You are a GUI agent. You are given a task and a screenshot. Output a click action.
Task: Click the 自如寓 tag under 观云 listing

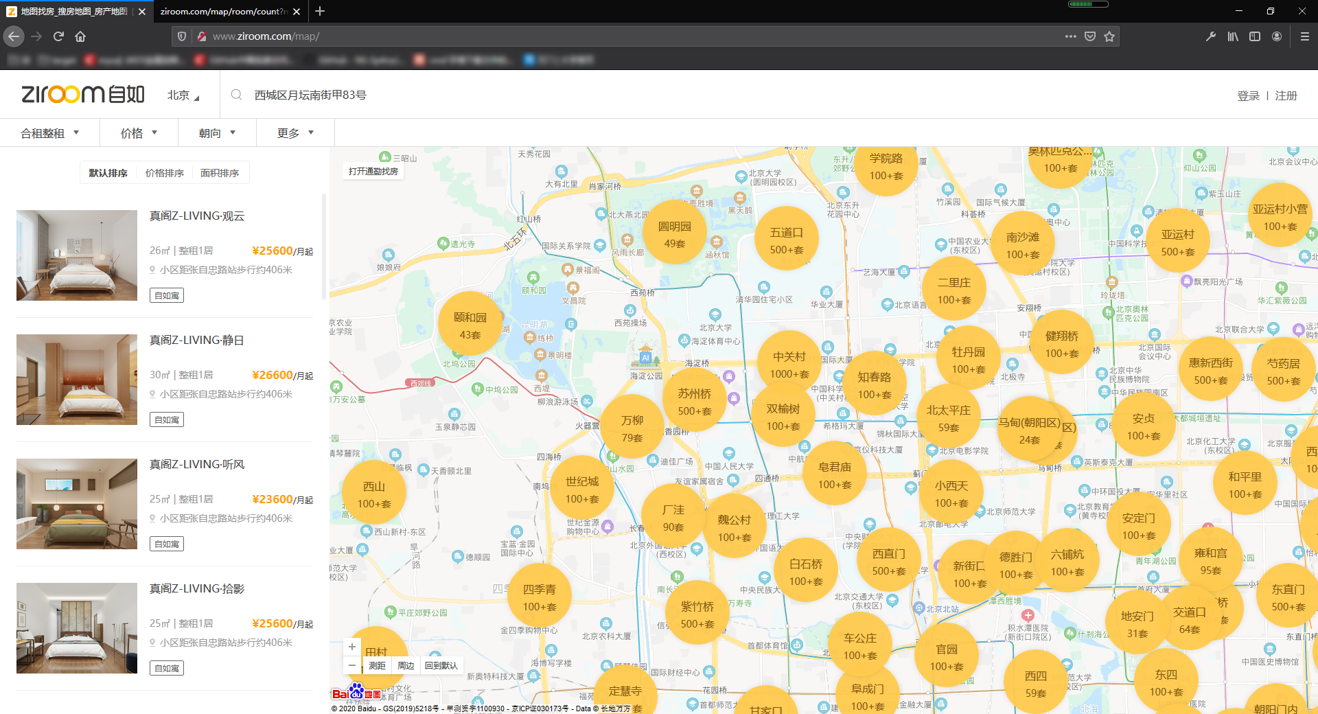pos(167,296)
